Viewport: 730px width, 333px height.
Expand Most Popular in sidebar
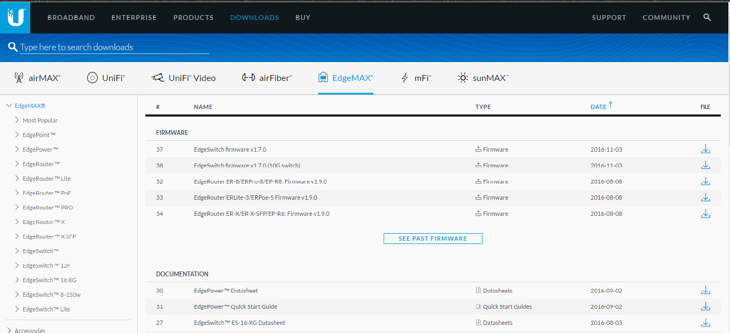(x=17, y=120)
